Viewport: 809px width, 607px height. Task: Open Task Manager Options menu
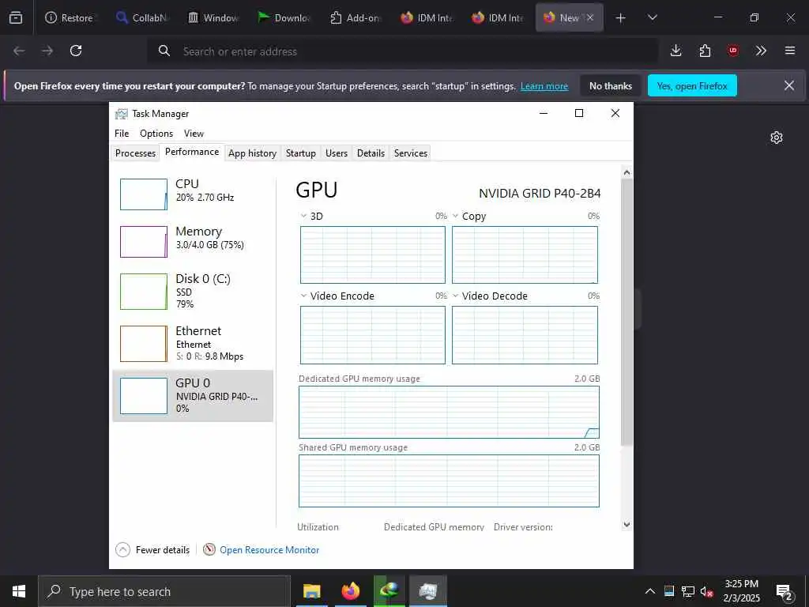156,133
